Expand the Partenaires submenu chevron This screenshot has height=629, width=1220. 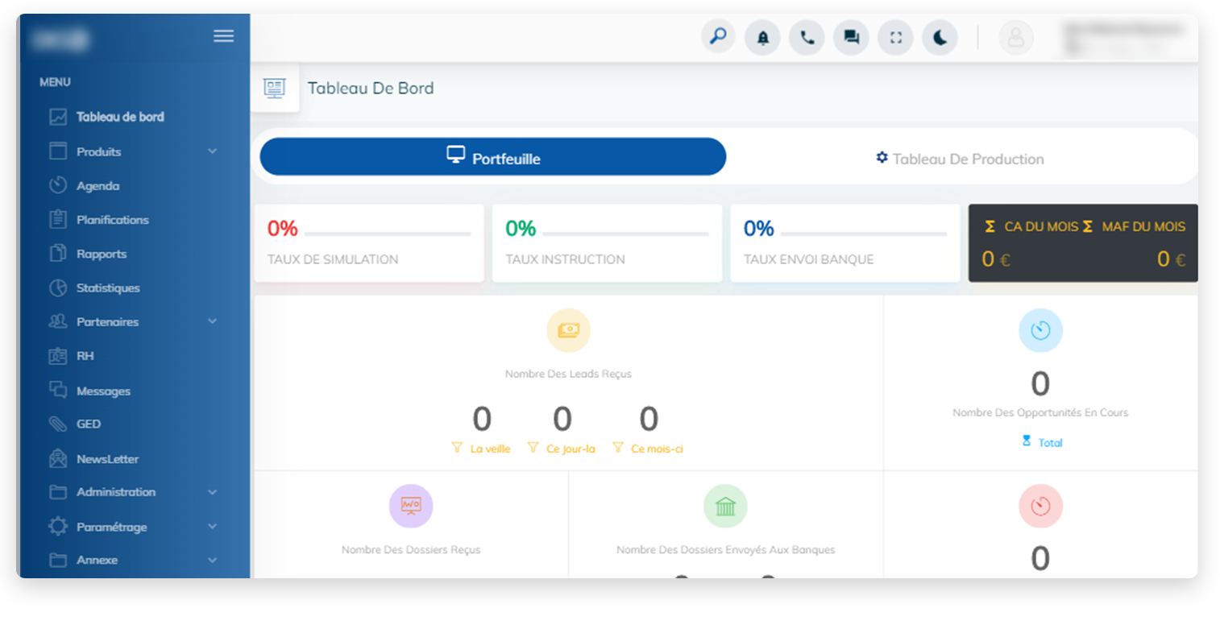[213, 321]
